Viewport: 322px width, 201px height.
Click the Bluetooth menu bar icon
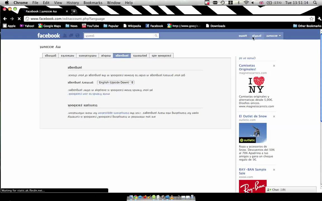[x=238, y=3]
